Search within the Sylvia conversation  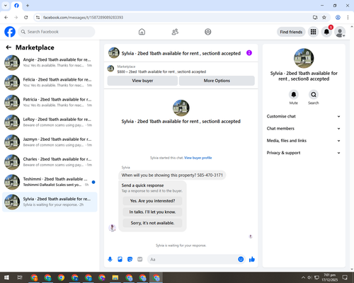point(314,95)
